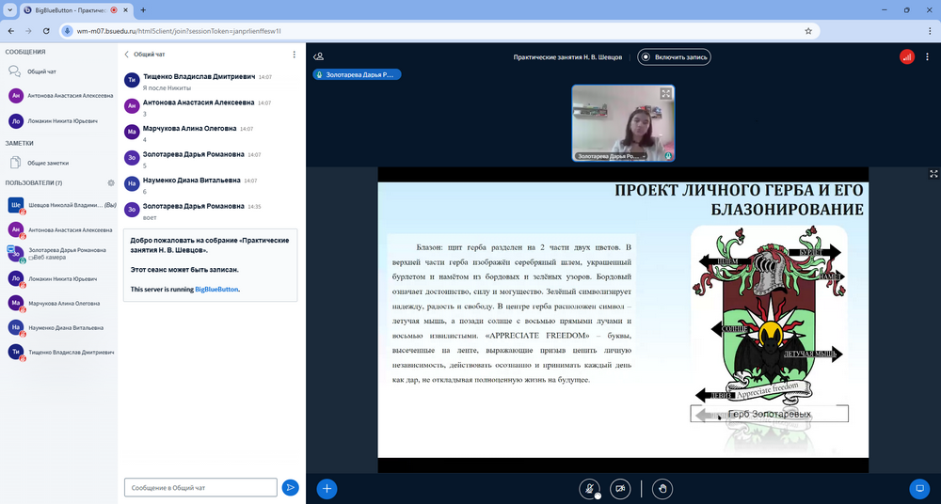Click the Включить запись button
This screenshot has height=504, width=941.
tap(674, 56)
